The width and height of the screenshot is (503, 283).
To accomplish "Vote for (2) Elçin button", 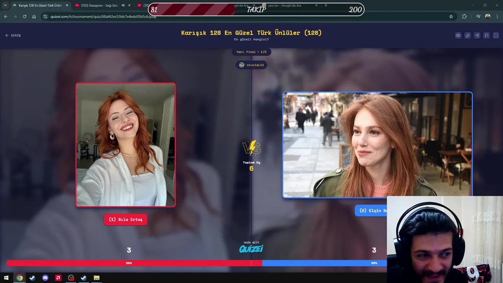I will [371, 211].
